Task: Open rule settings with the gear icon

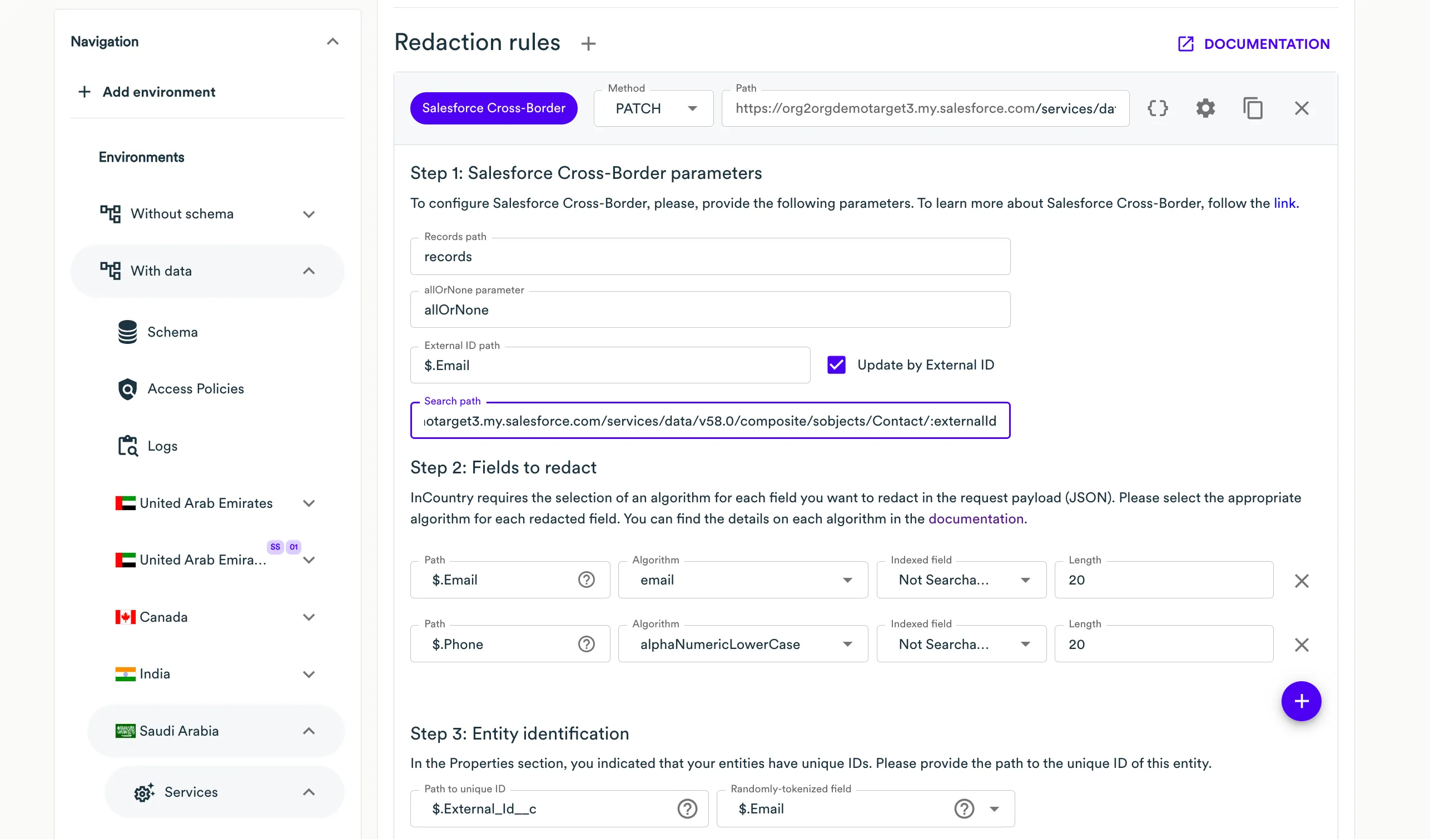Action: 1206,108
